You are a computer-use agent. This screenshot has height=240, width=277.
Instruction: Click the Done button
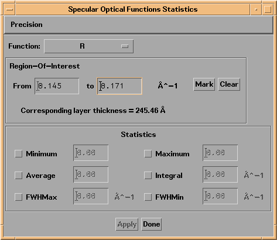point(151,224)
